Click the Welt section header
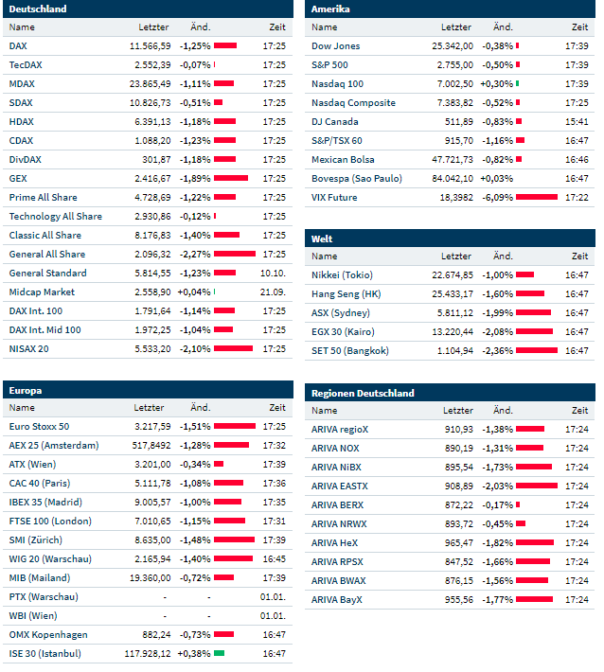This screenshot has height=672, width=604. pyautogui.click(x=322, y=239)
